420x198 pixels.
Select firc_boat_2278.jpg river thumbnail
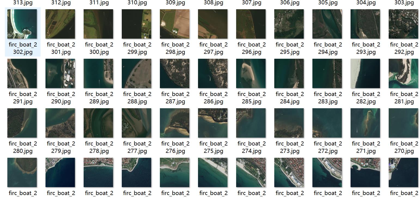pyautogui.click(x=98, y=123)
